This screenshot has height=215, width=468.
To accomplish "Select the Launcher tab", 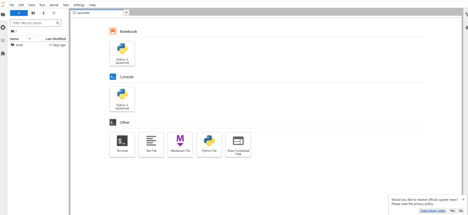I will (x=96, y=13).
